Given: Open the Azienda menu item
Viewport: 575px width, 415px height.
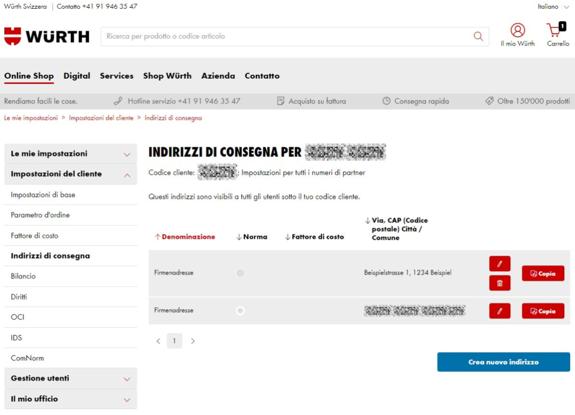Looking at the screenshot, I should pyautogui.click(x=218, y=76).
